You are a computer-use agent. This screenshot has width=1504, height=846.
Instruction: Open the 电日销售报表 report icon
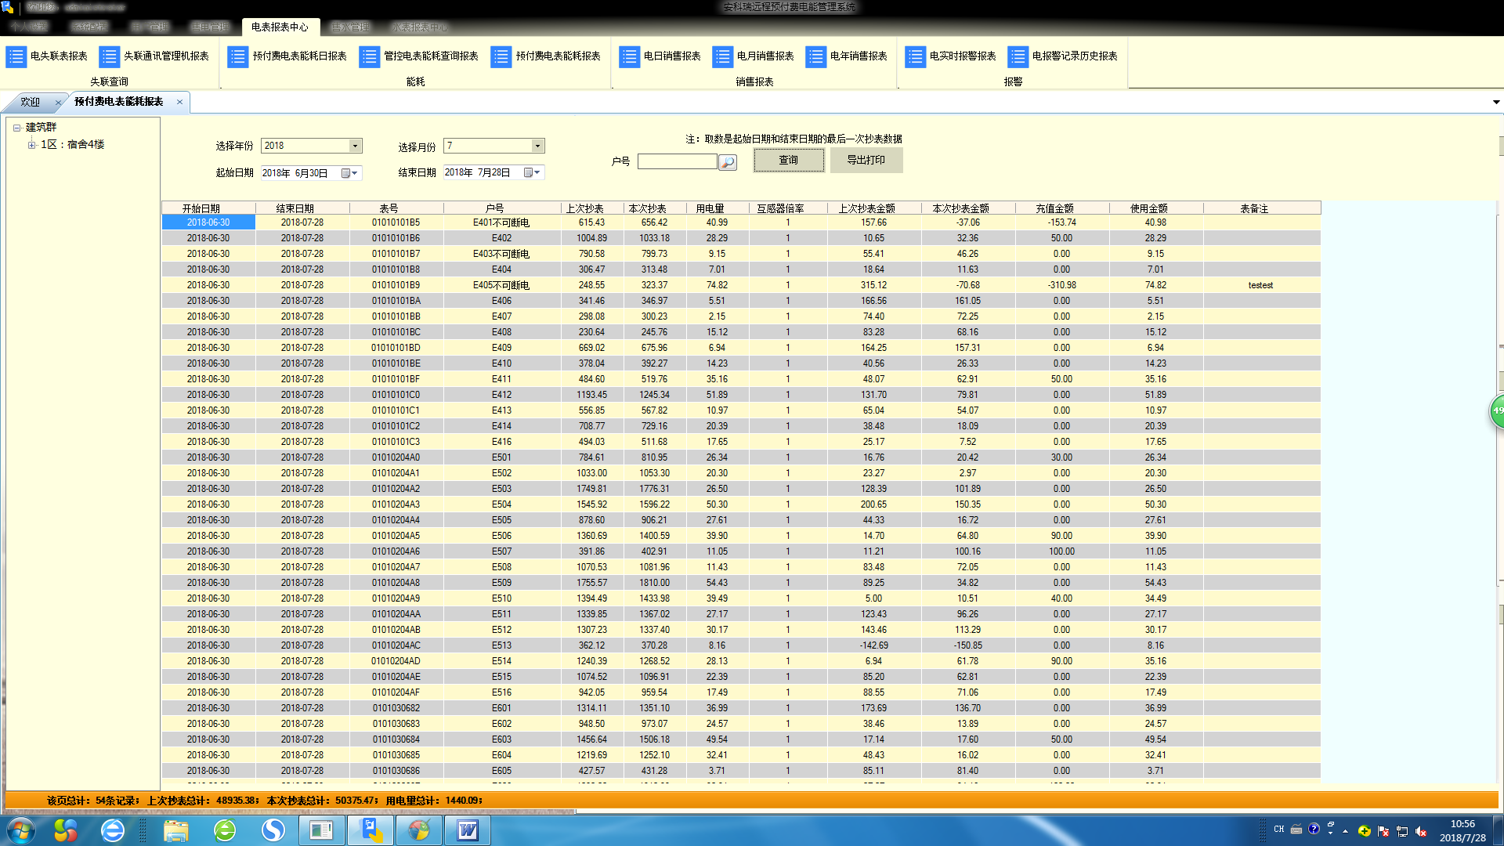[630, 56]
